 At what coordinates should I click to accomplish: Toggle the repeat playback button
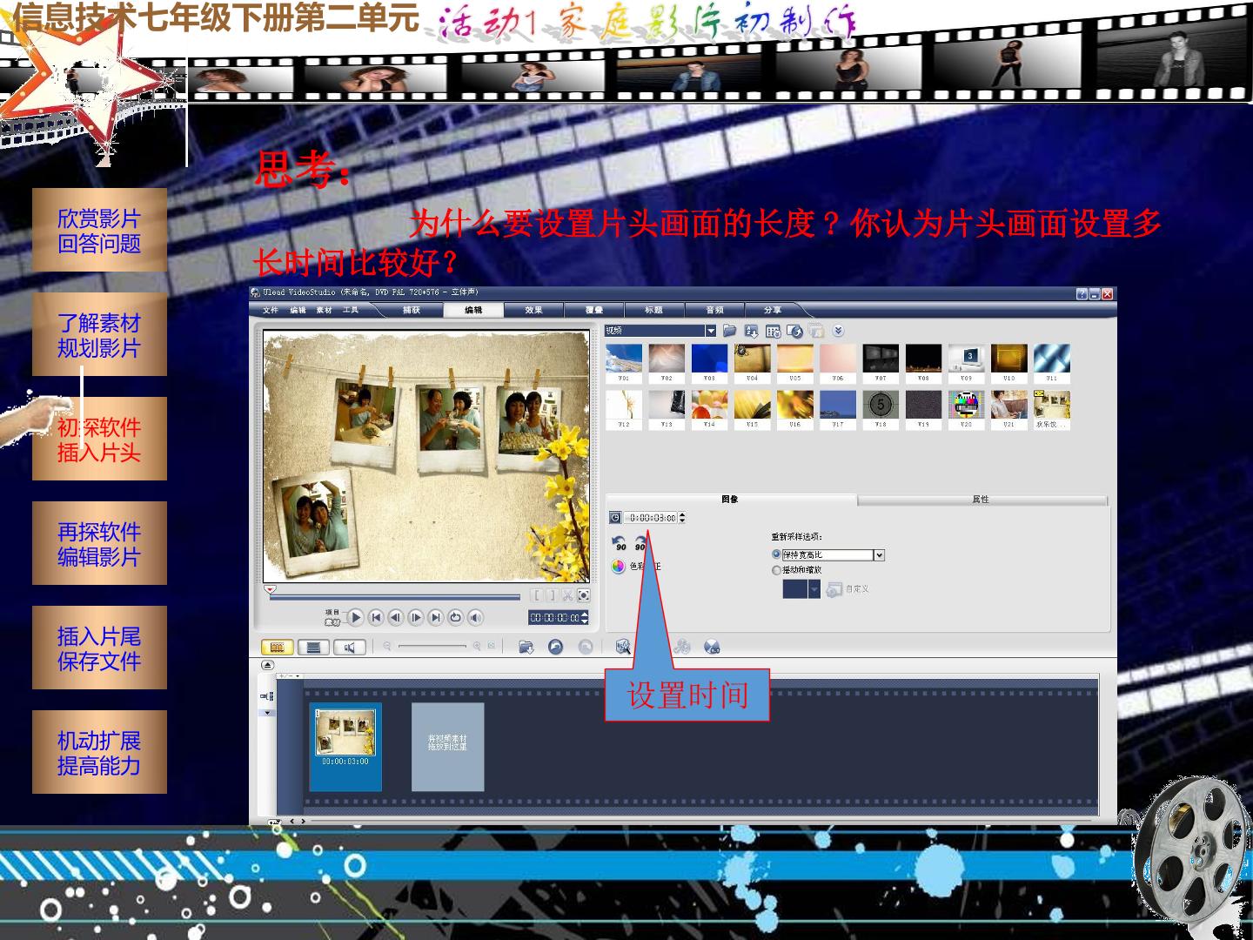pyautogui.click(x=455, y=617)
